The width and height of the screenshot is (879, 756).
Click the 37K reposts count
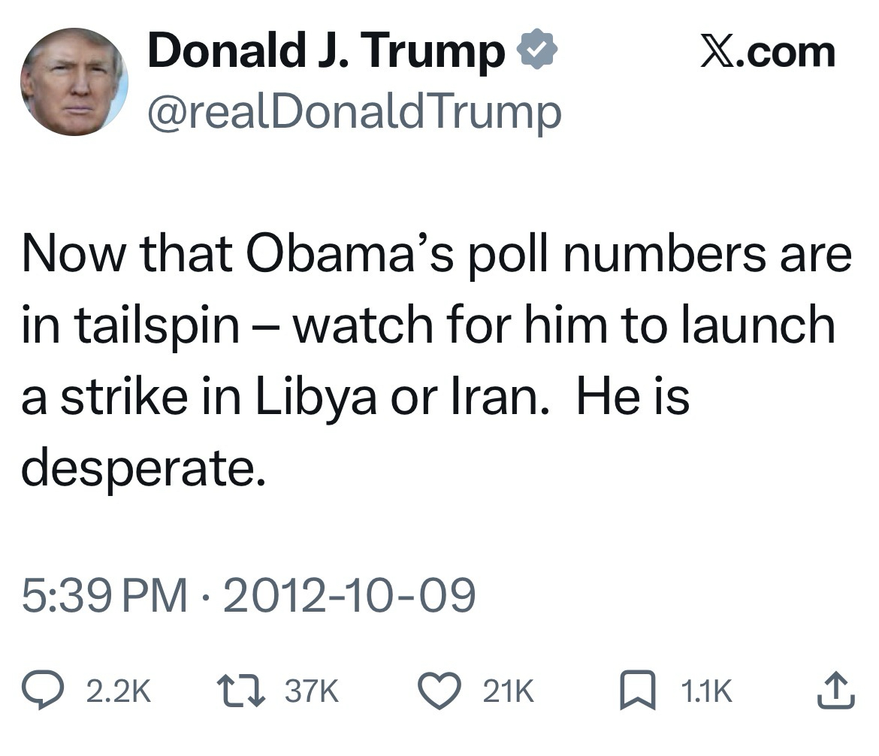(x=311, y=692)
